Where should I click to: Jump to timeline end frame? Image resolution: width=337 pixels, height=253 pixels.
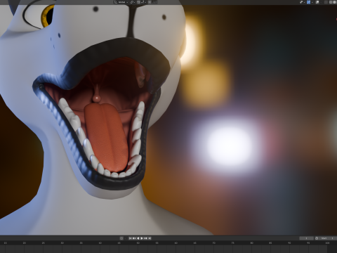coord(150,238)
